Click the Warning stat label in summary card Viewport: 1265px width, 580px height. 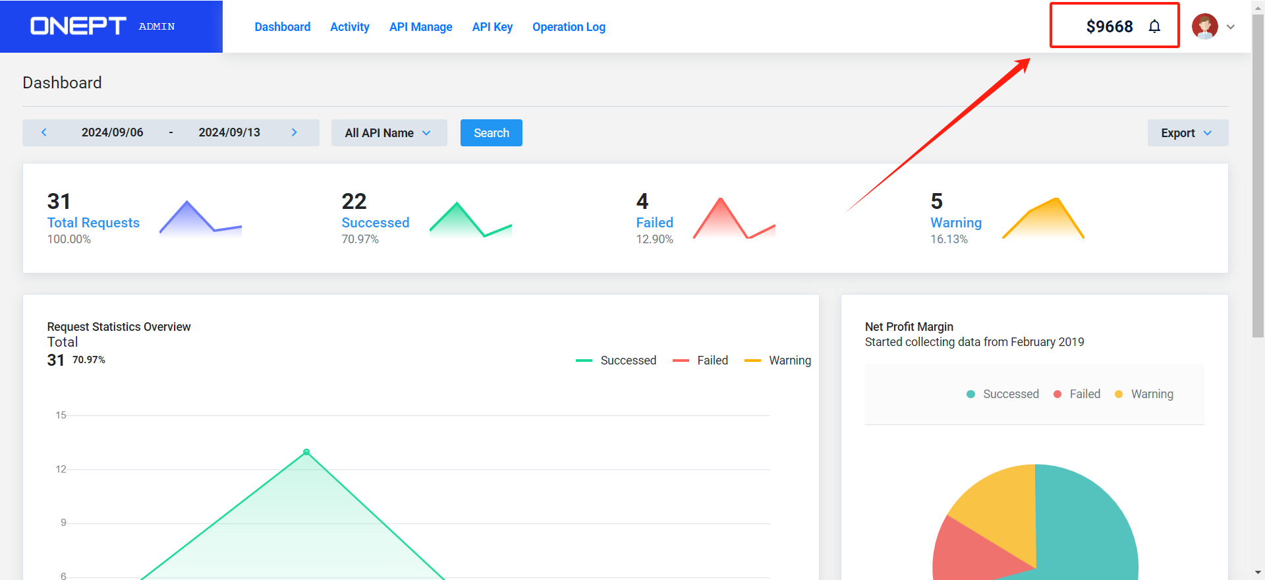click(956, 223)
